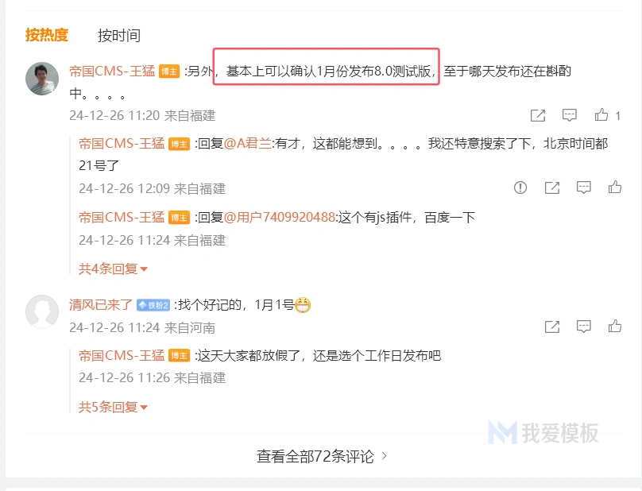This screenshot has height=491, width=642.
Task: Open @A君兰 mention link
Action: click(247, 144)
